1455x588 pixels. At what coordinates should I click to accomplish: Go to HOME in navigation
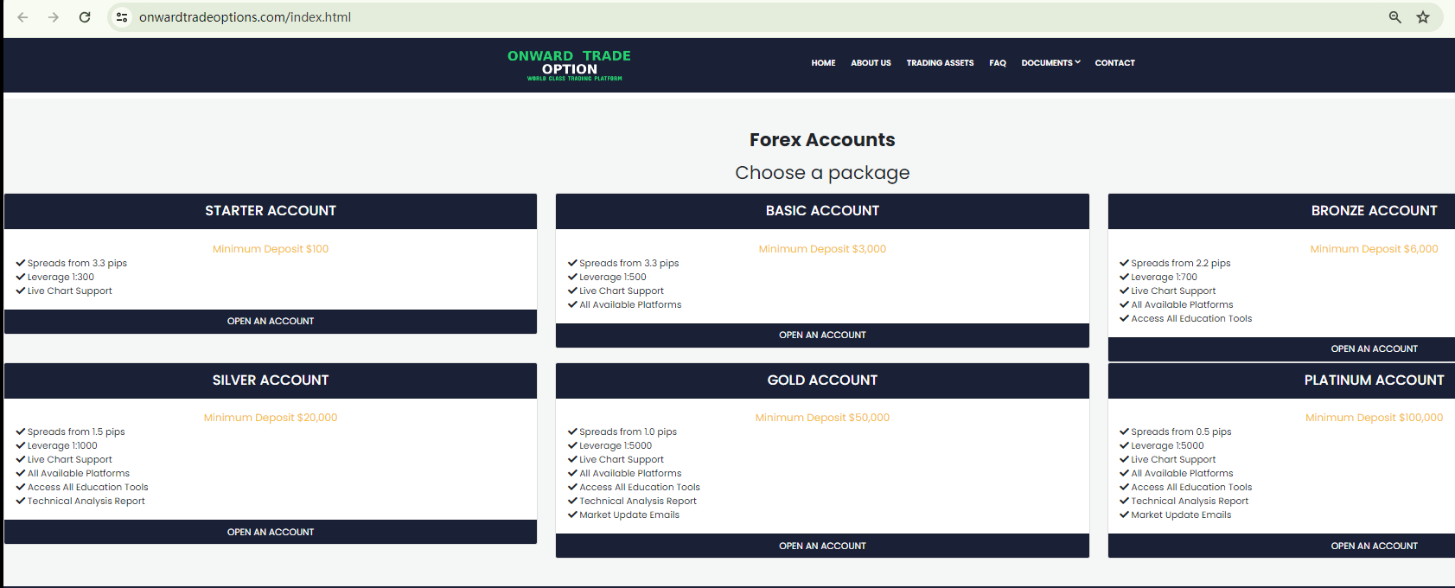(823, 63)
